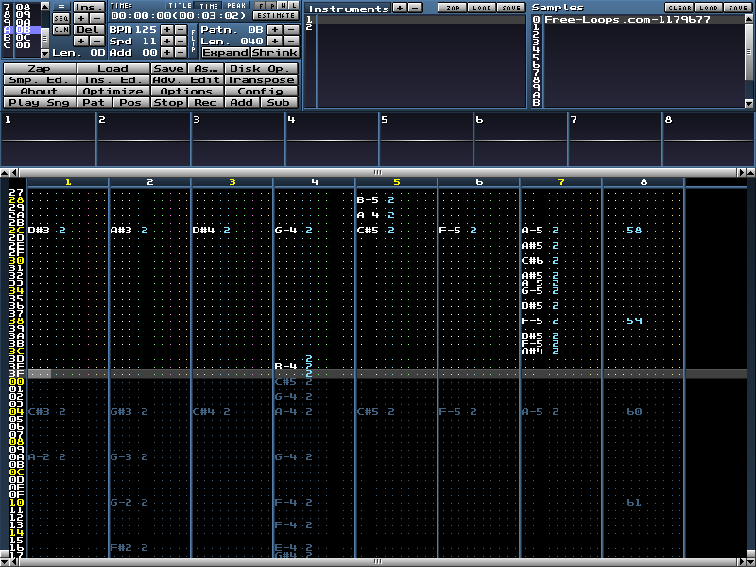Decrease the BPM value with minus
The image size is (756, 567).
point(180,30)
